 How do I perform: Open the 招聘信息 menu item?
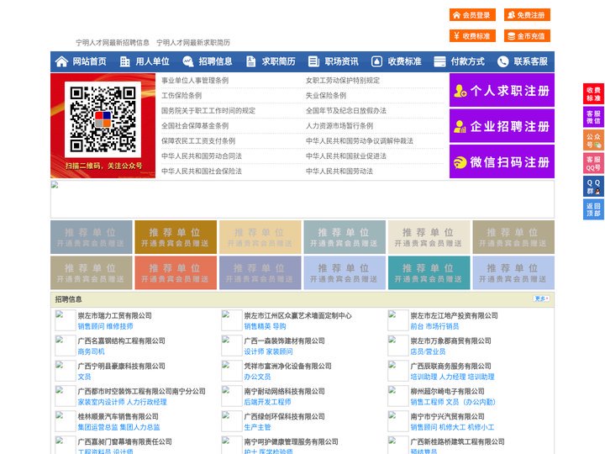(215, 61)
